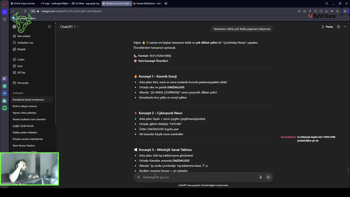Image resolution: width=350 pixels, height=197 pixels.
Task: Reload the current page
Action: click(25, 11)
